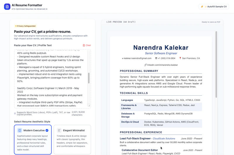
Task: Click the Select Resume Aesthetic Style label
Action: (x=32, y=122)
